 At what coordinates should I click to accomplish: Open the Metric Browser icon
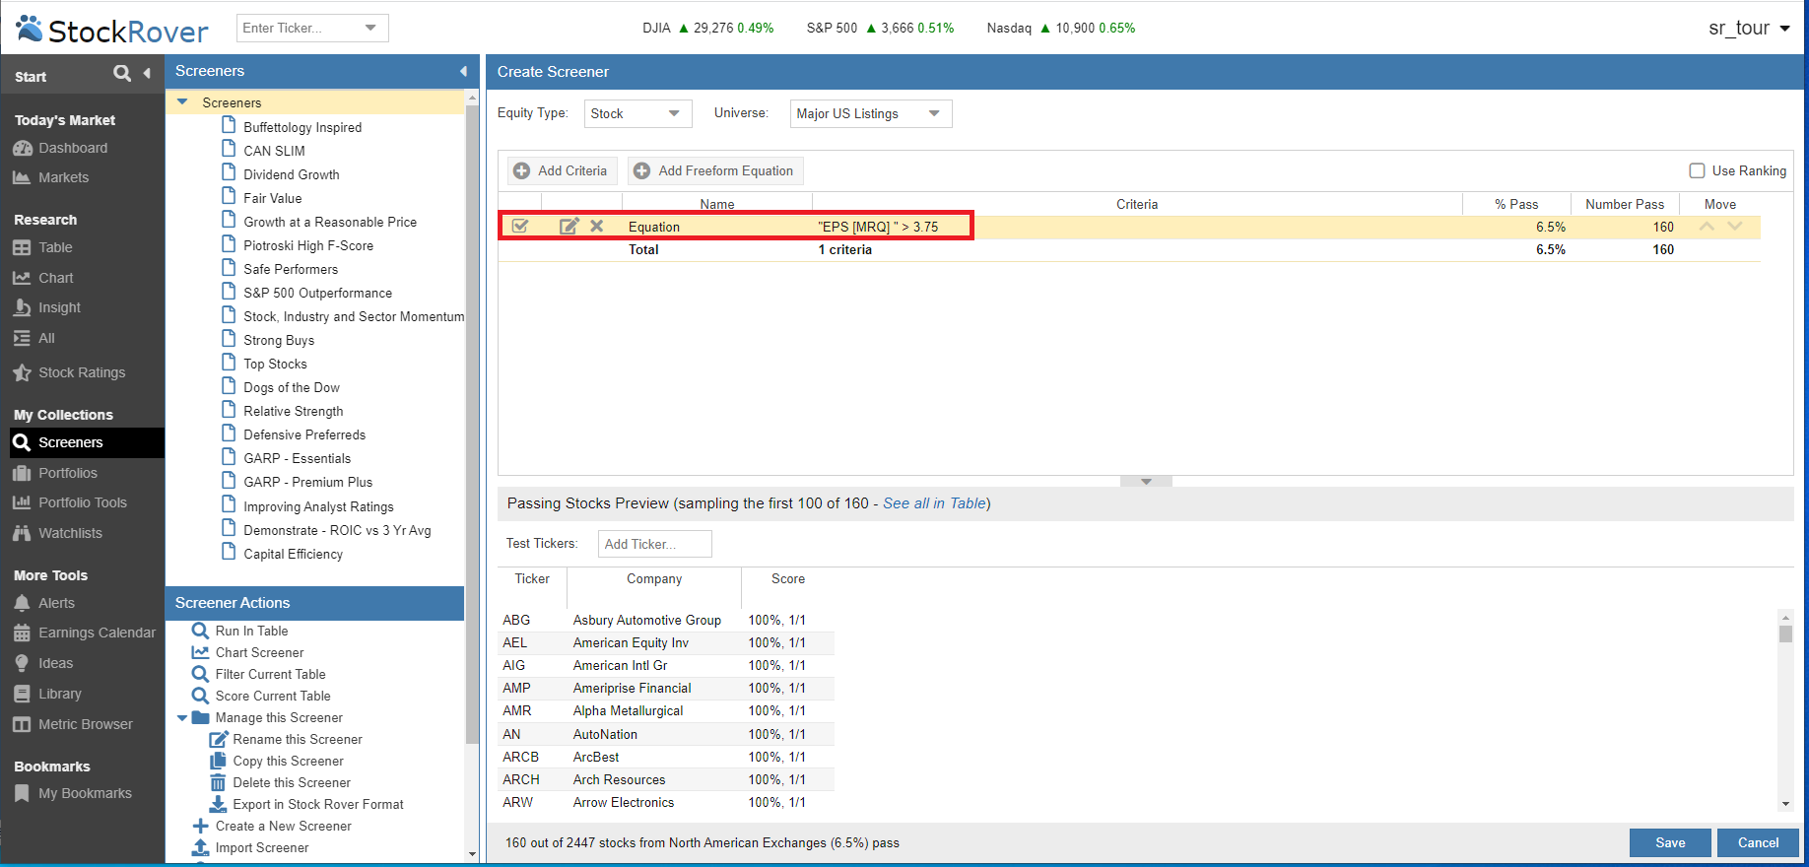(x=23, y=724)
